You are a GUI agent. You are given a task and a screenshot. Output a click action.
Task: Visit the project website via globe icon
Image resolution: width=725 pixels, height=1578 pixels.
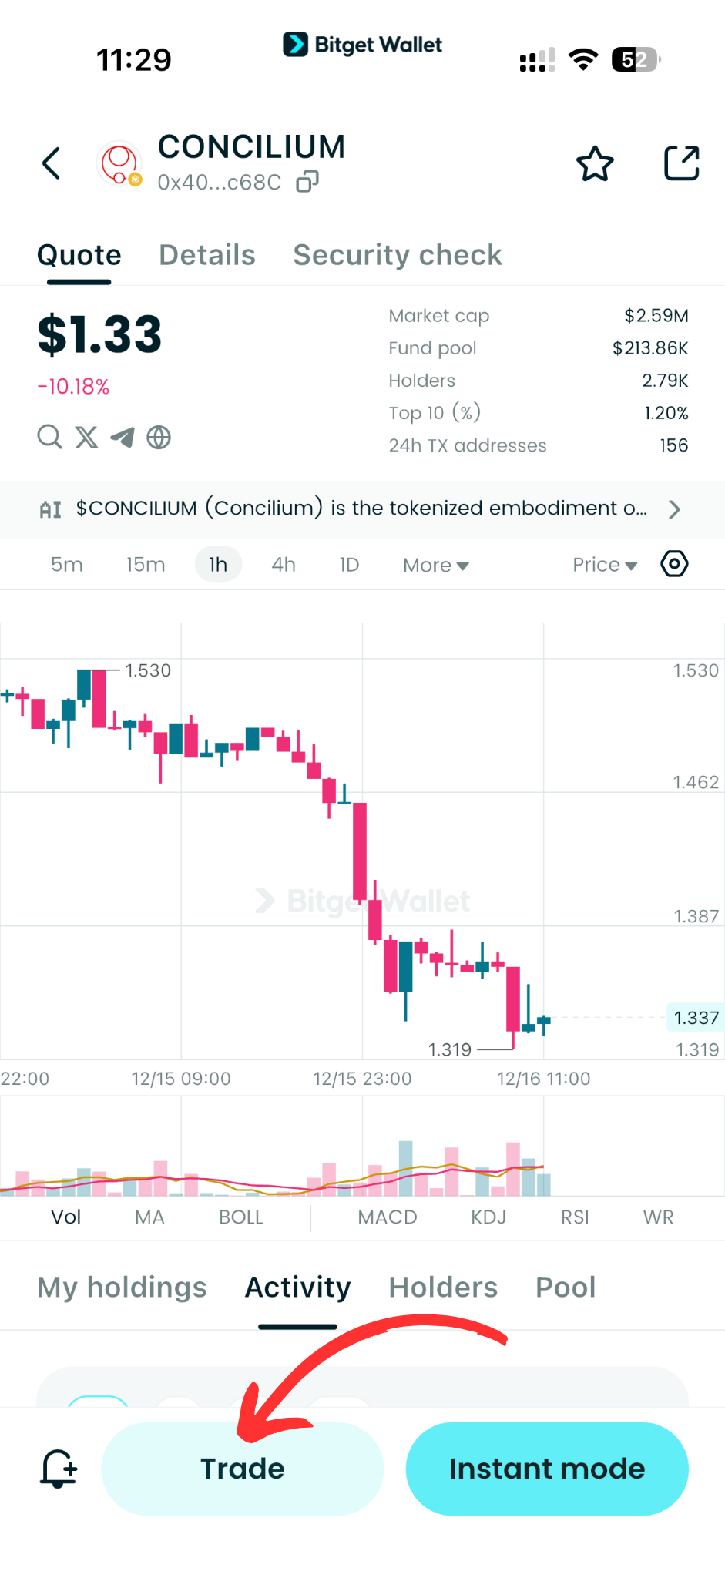click(159, 437)
